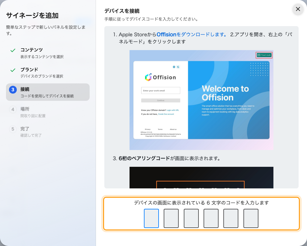Click the Offision login screenshot image
The image size is (307, 246).
201,100
